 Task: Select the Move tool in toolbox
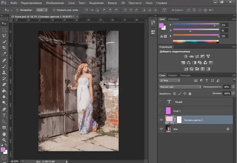4,23
